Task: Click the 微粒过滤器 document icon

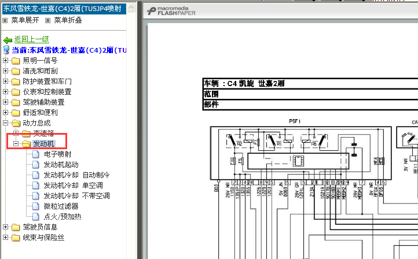Action: pyautogui.click(x=36, y=206)
